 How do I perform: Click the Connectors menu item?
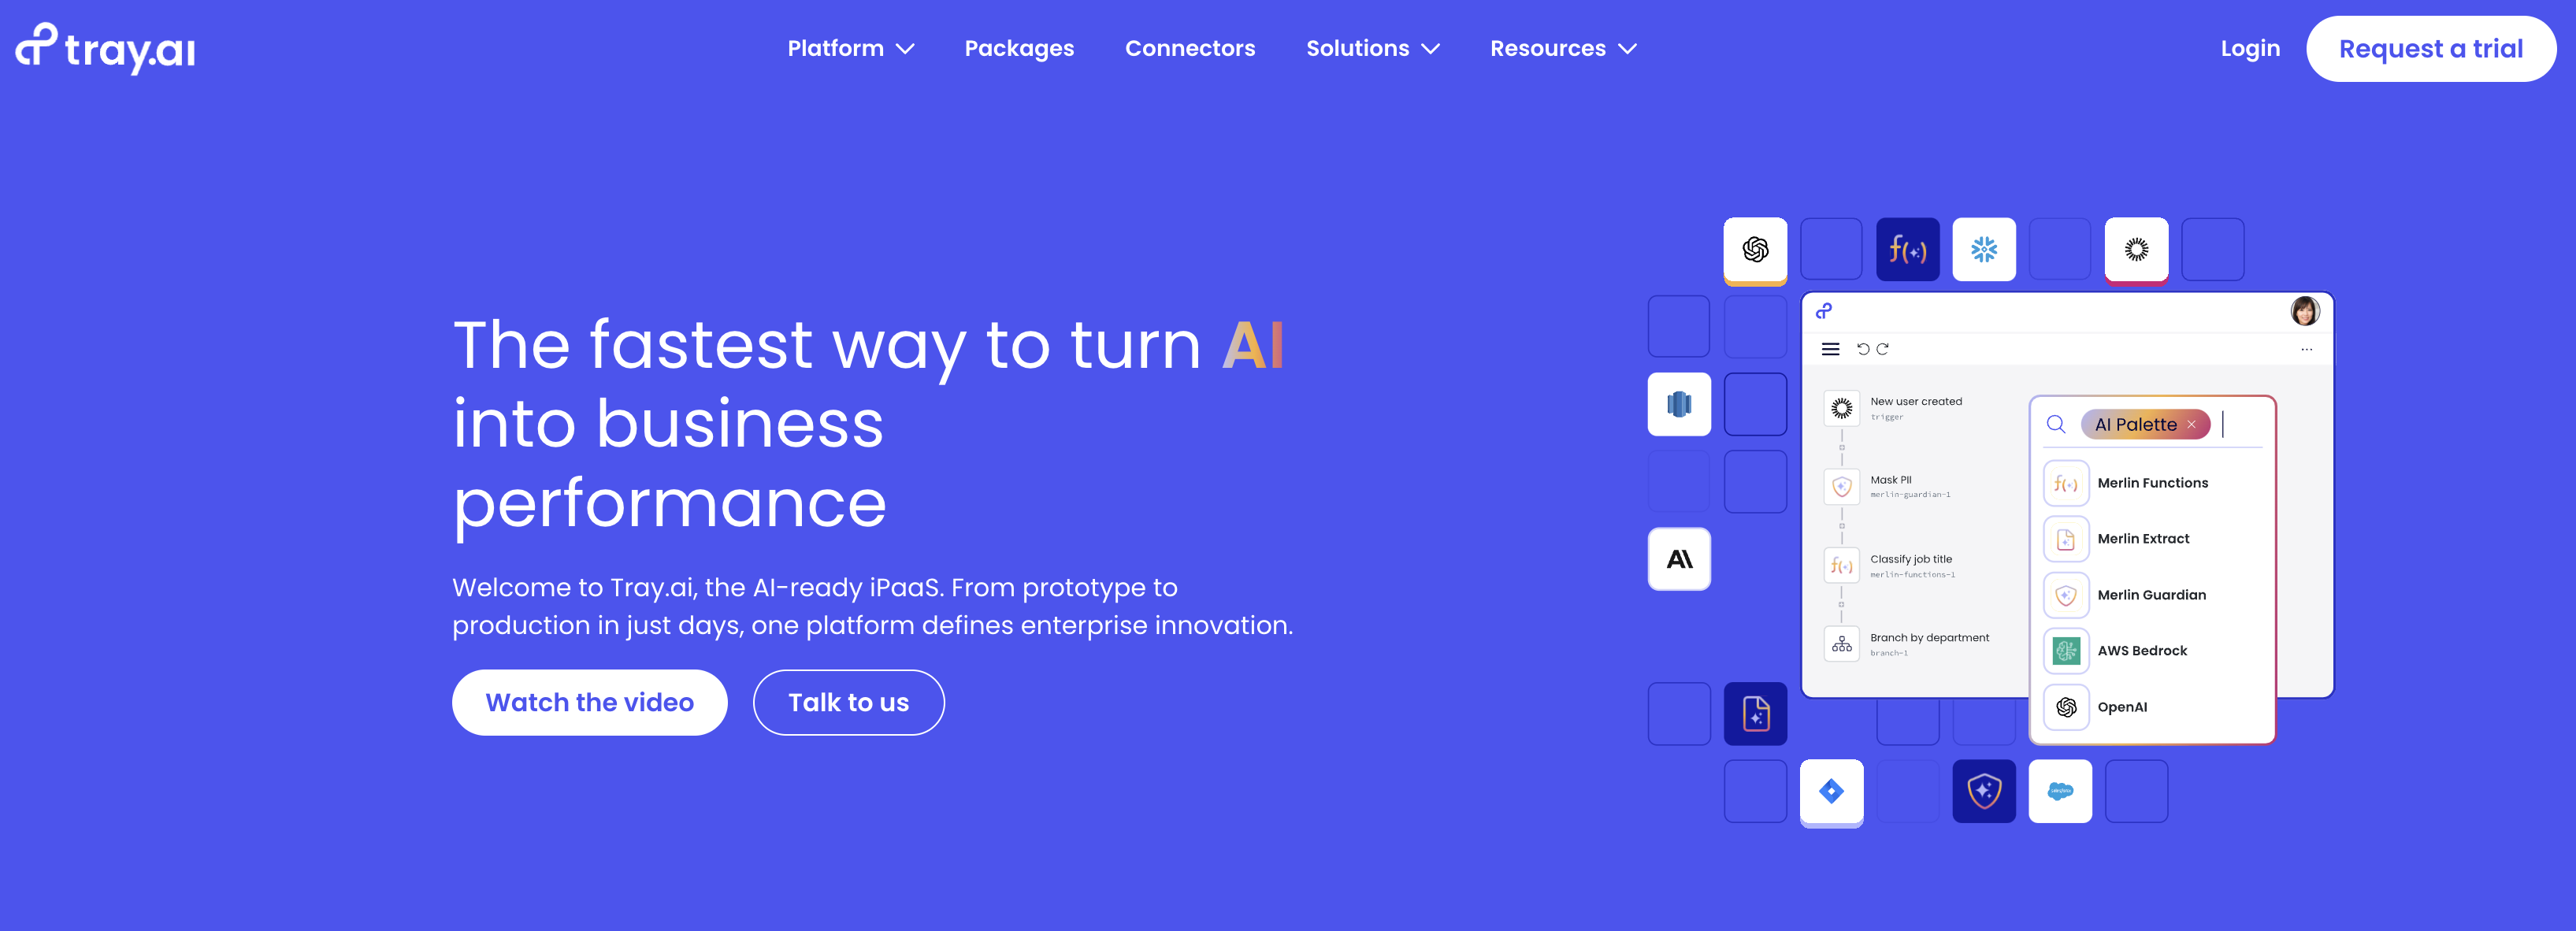[x=1190, y=47]
